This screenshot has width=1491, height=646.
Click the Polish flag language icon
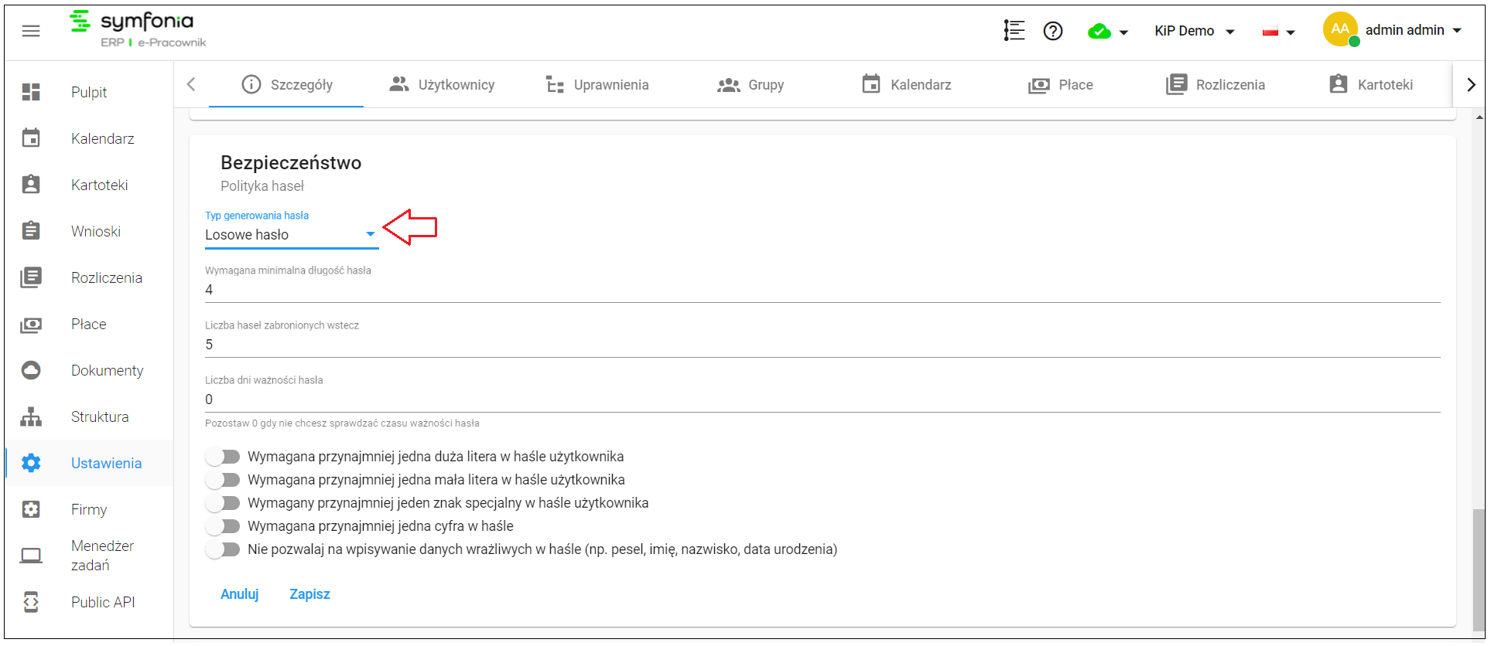(x=1270, y=32)
